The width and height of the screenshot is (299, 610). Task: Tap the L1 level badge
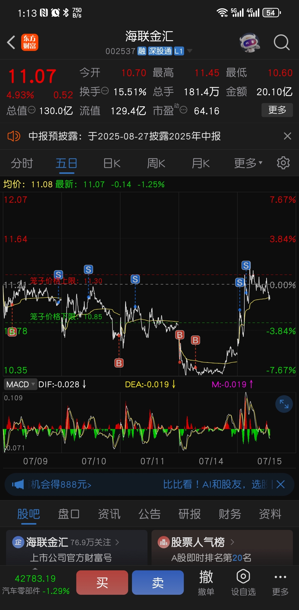click(x=179, y=51)
